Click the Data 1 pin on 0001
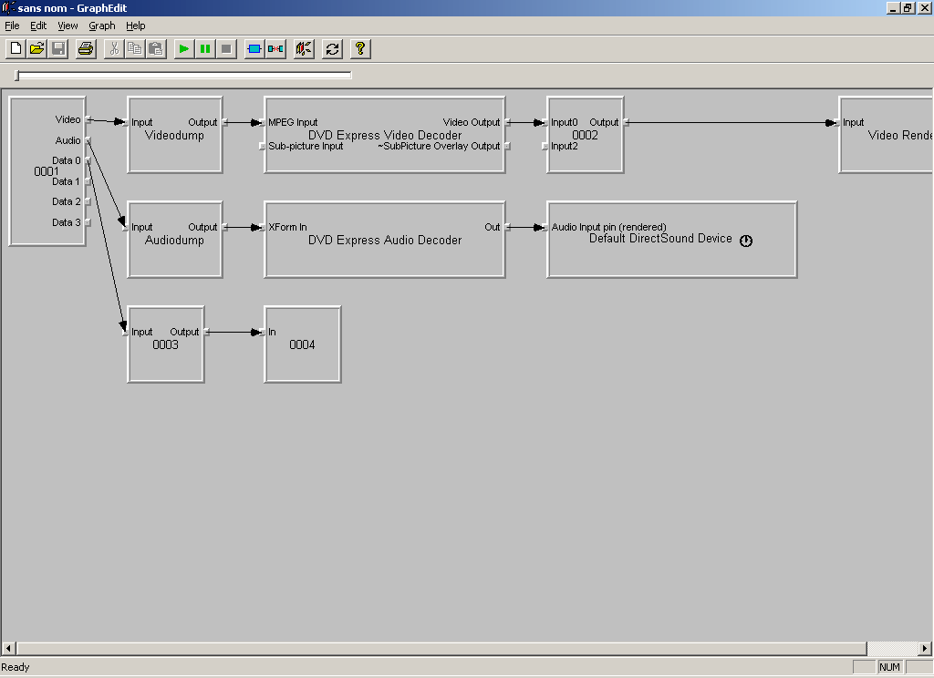Image resolution: width=934 pixels, height=678 pixels. click(88, 181)
